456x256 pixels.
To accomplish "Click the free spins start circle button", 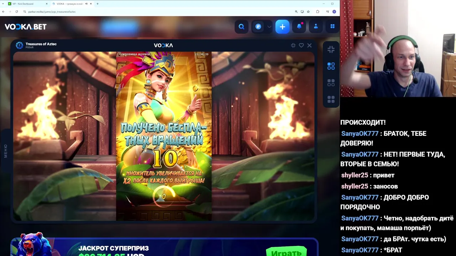I will point(164,196).
